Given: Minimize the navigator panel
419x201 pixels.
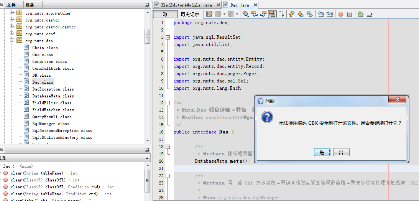Looking at the screenshot, I should 147,150.
